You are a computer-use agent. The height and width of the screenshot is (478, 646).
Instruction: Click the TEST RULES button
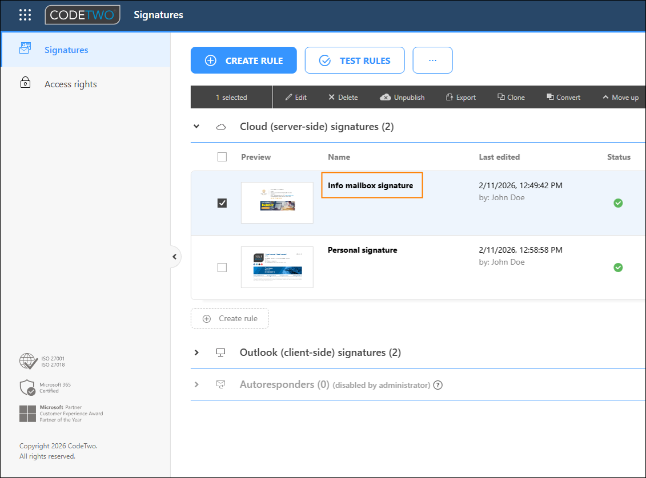click(355, 60)
